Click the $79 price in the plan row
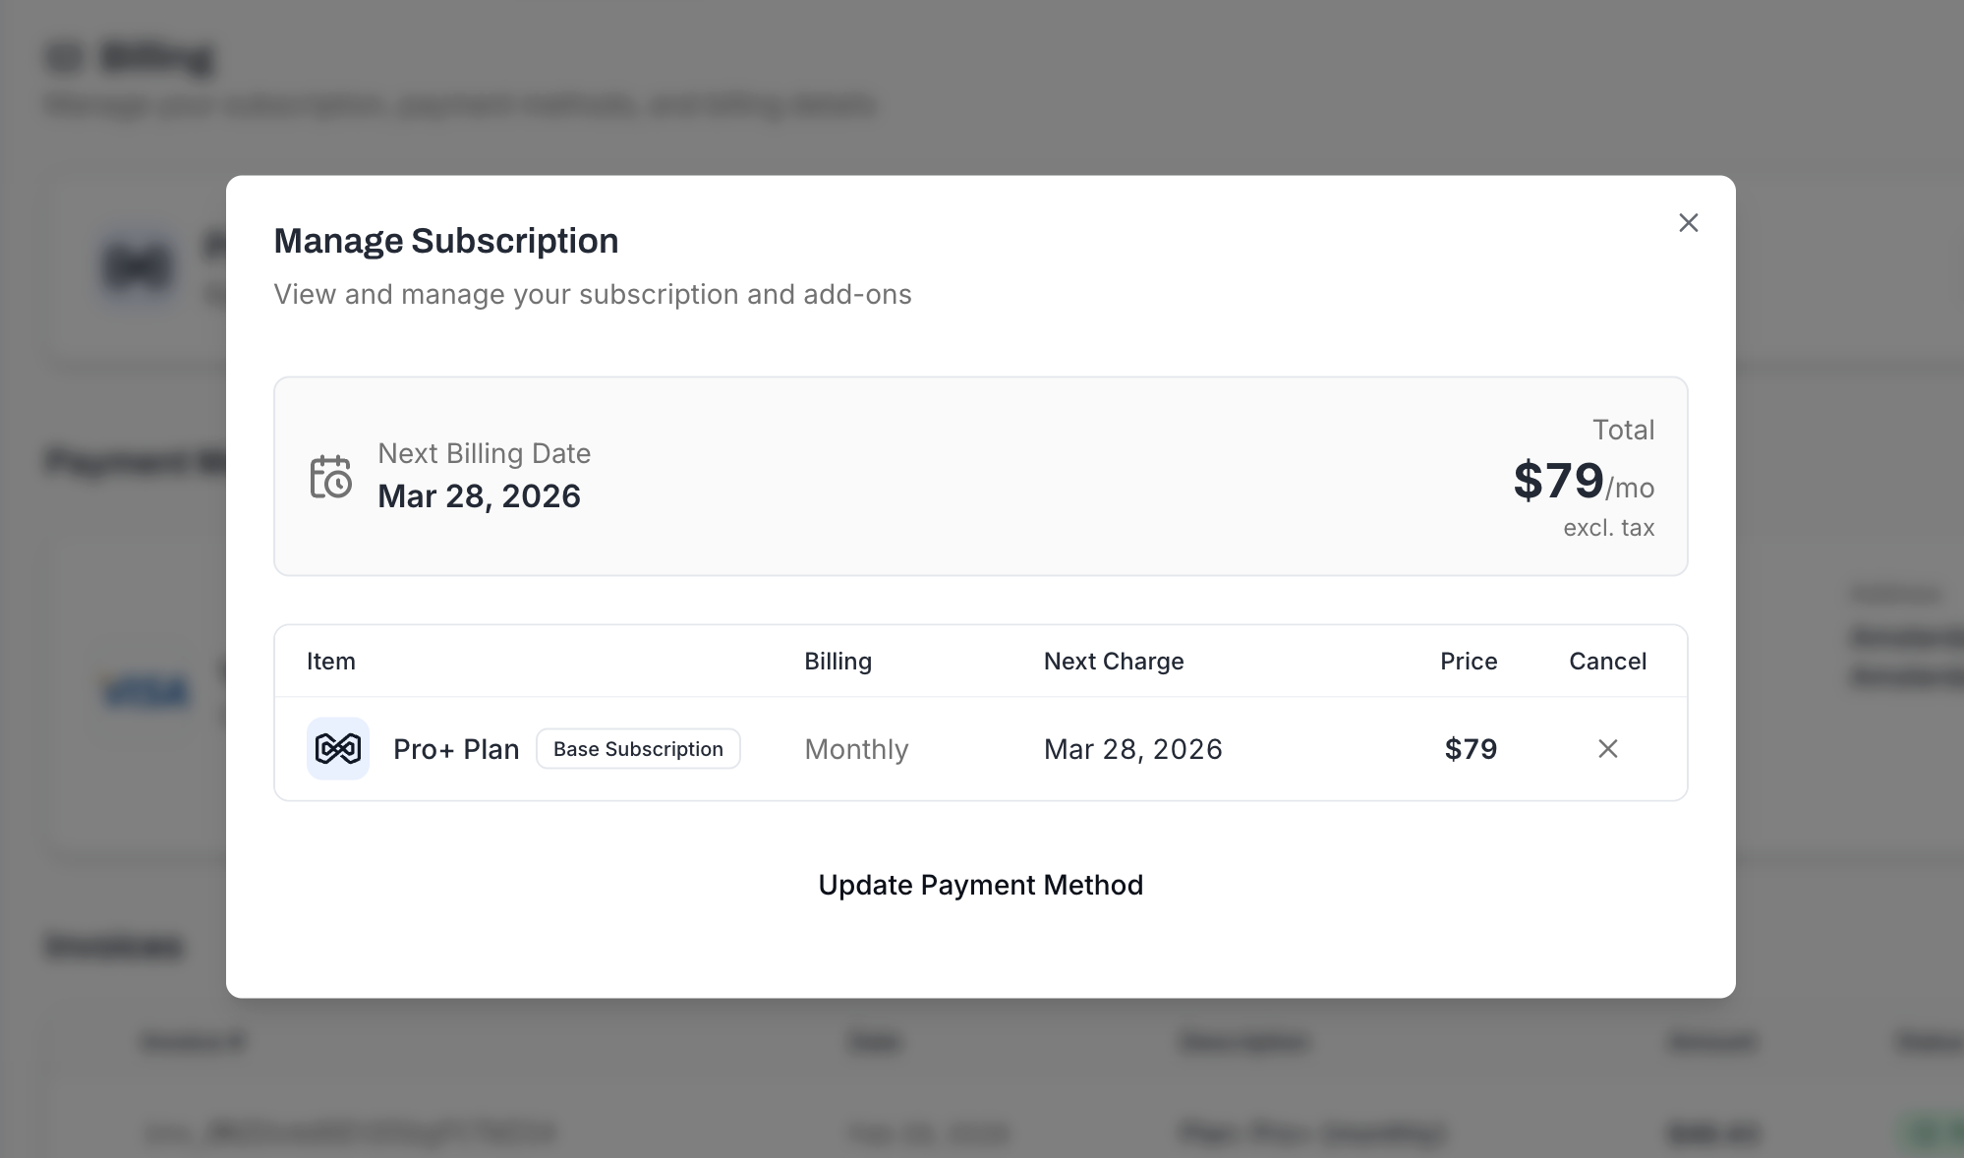The height and width of the screenshot is (1158, 1964). tap(1470, 749)
